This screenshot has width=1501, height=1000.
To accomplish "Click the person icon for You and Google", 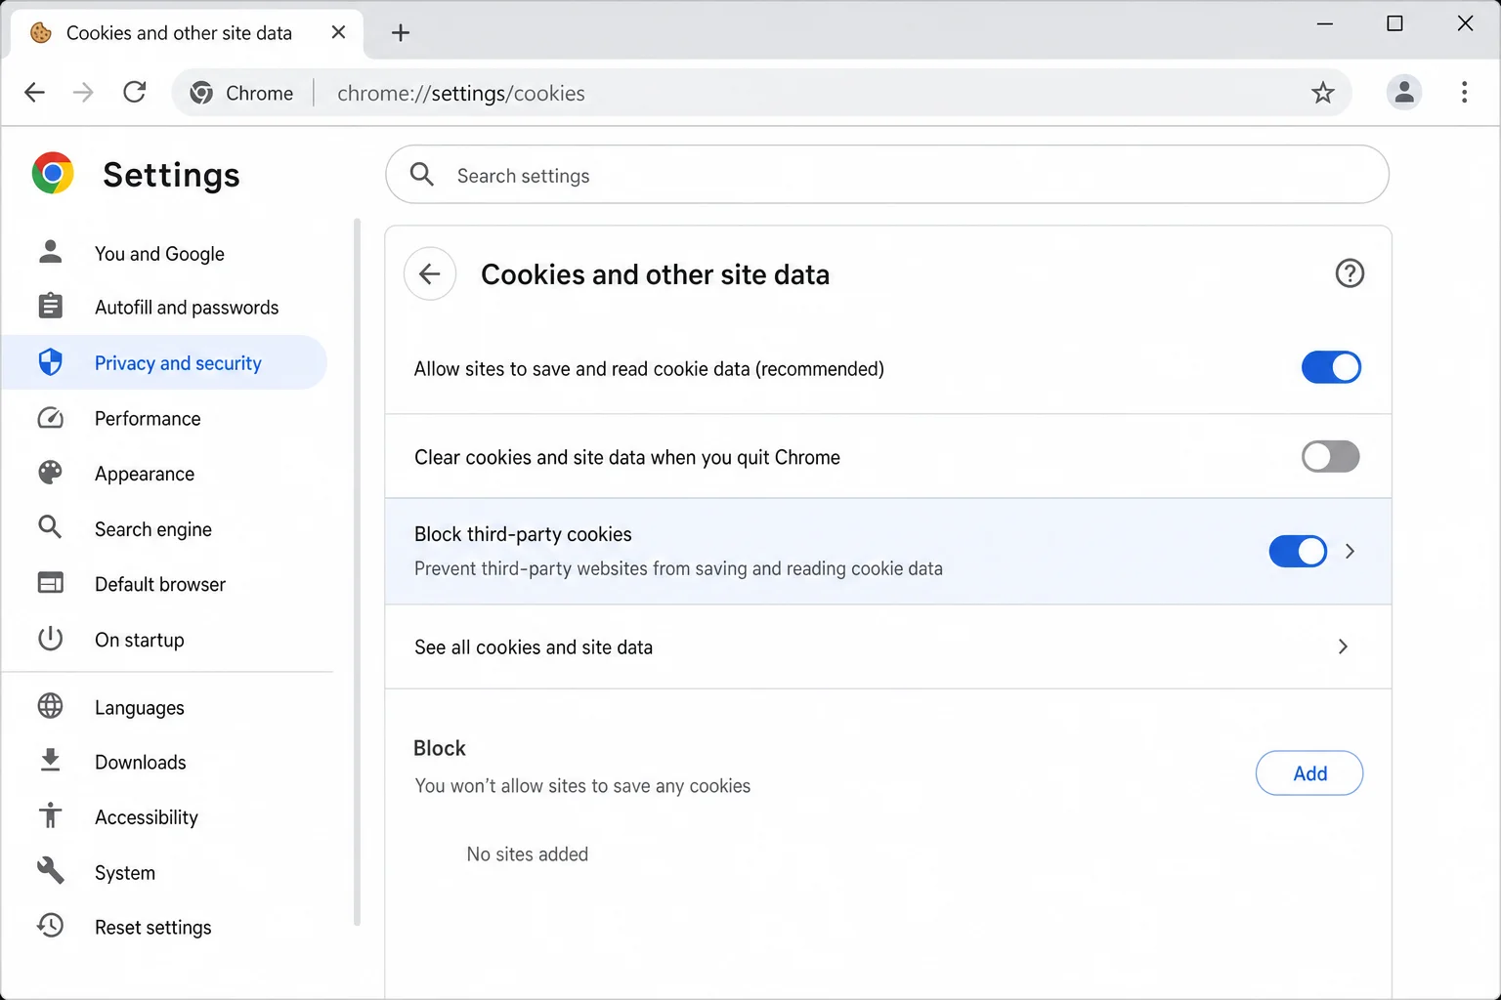I will 50,252.
